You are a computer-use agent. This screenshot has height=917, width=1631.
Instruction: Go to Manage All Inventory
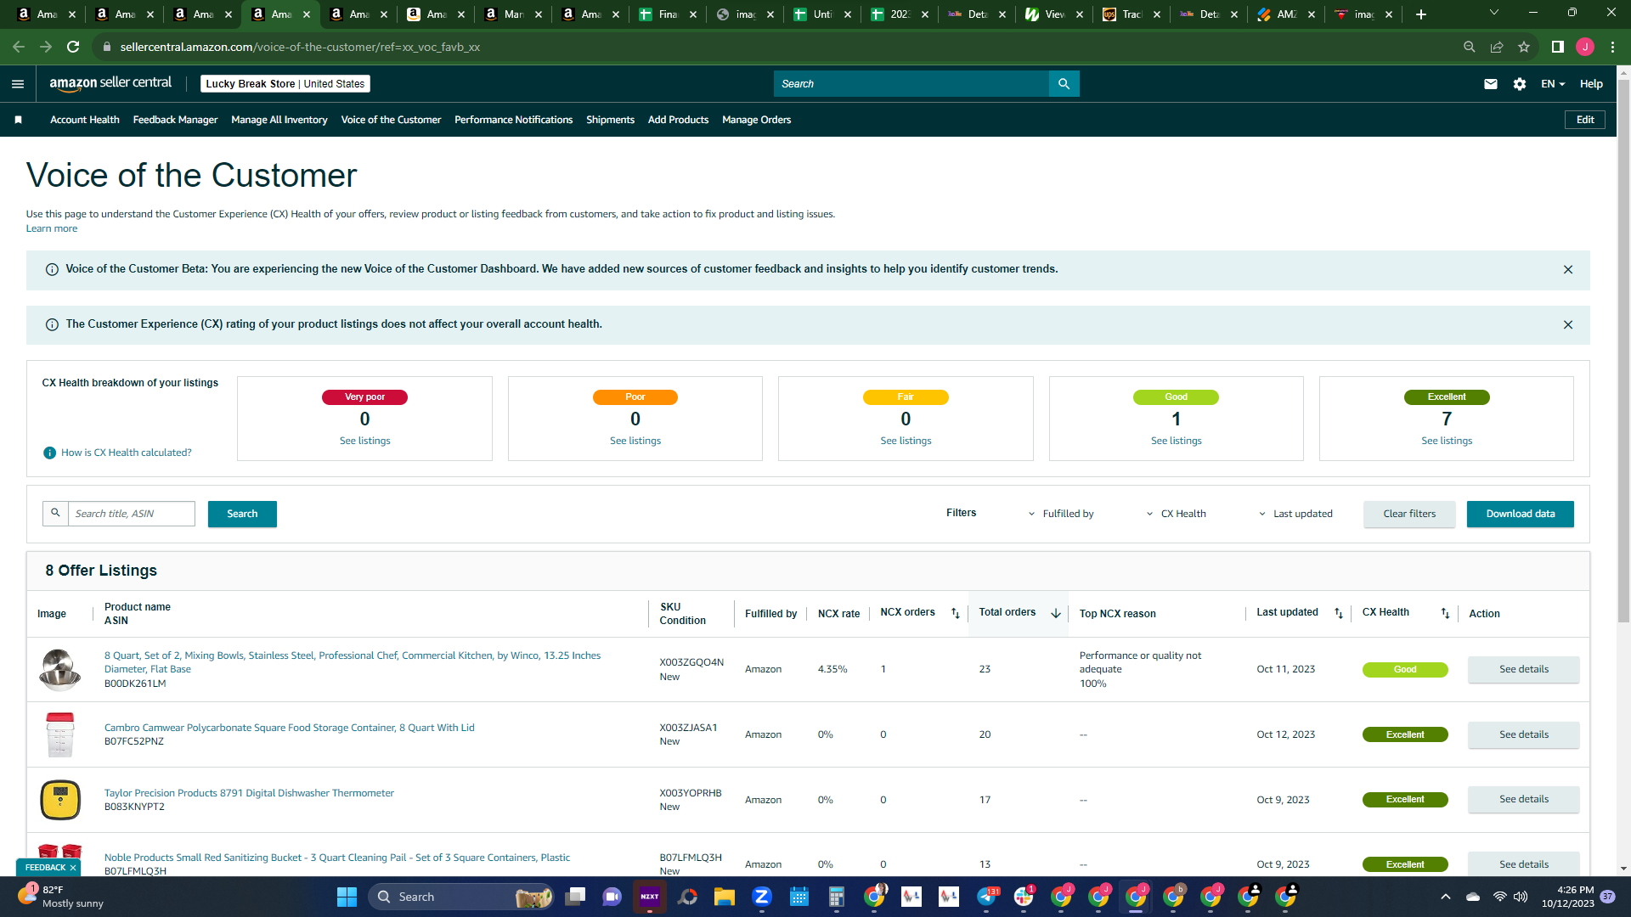[x=279, y=120]
